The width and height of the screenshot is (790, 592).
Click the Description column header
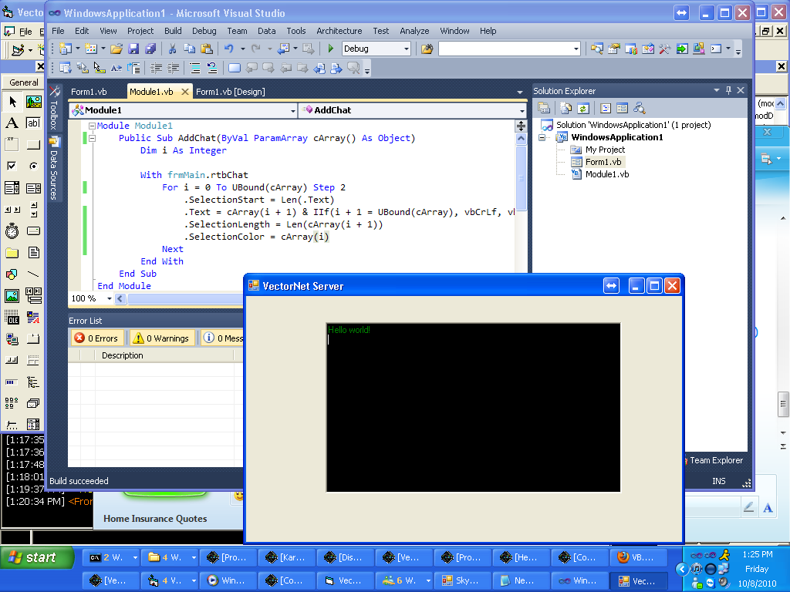pos(164,355)
